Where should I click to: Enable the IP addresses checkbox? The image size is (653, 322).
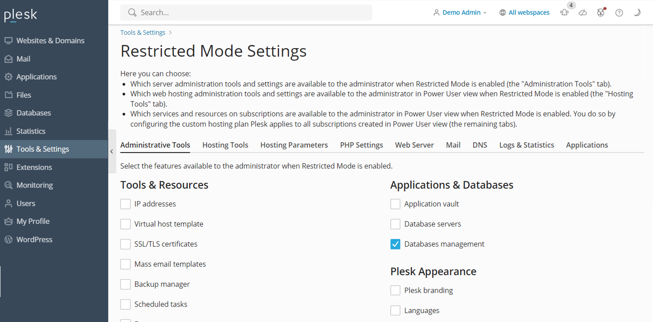tap(125, 204)
